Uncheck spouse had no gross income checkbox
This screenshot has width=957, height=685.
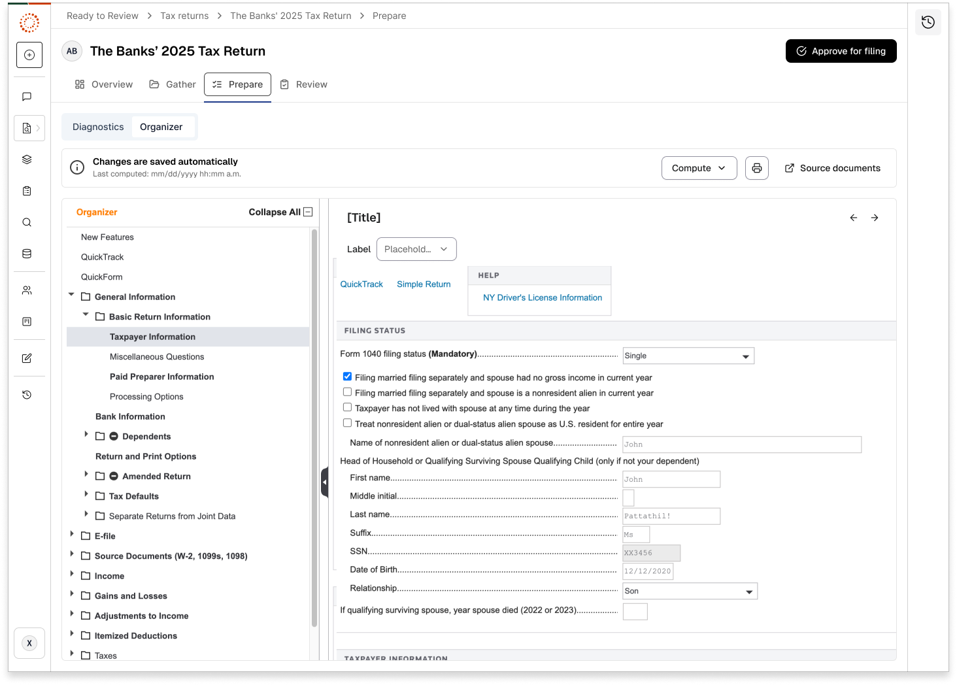click(x=347, y=376)
